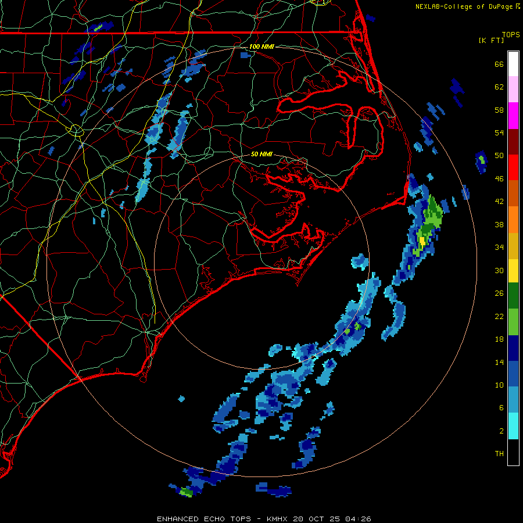Click the K FT units label
The height and width of the screenshot is (523, 523).
[x=491, y=40]
